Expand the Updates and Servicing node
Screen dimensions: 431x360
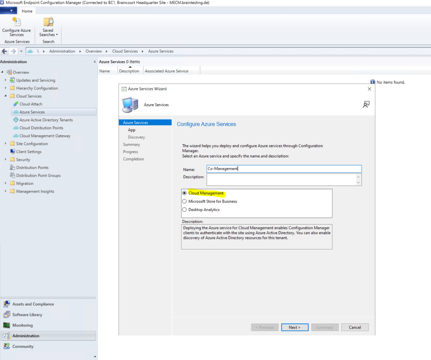[6, 80]
